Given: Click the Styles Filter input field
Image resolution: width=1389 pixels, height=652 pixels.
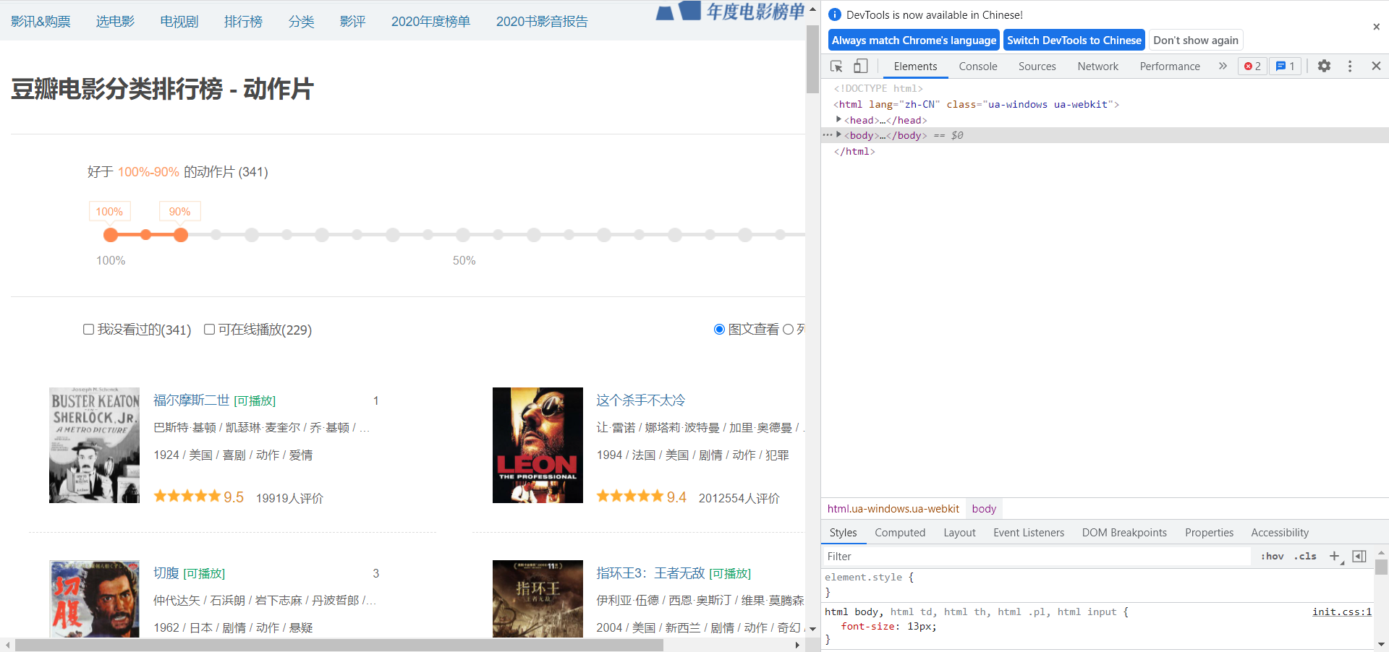Looking at the screenshot, I should point(1037,556).
